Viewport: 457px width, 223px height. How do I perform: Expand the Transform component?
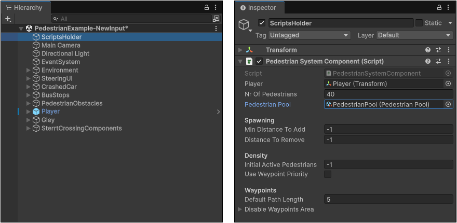point(240,50)
